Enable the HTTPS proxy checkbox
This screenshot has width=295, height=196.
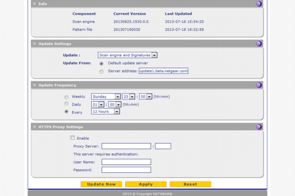[x=73, y=138]
